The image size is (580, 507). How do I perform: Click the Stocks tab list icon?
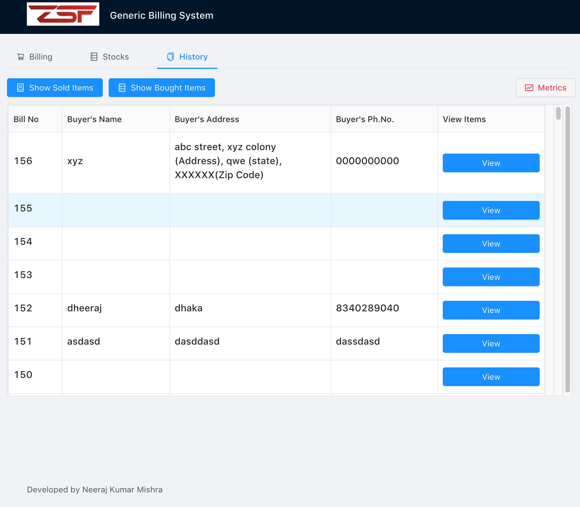point(94,57)
